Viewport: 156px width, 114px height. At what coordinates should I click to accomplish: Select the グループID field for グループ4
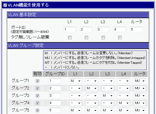point(55,103)
